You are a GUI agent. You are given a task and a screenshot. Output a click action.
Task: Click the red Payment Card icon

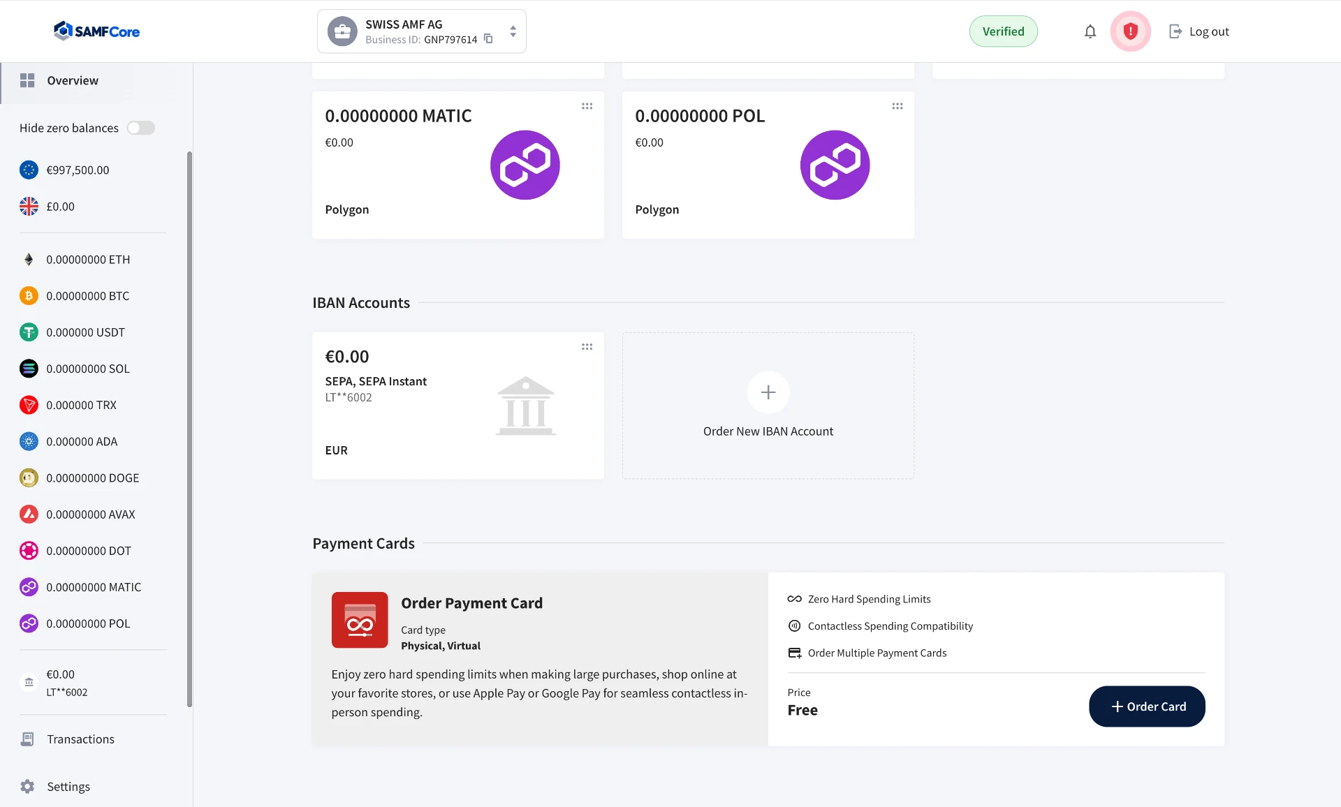360,620
